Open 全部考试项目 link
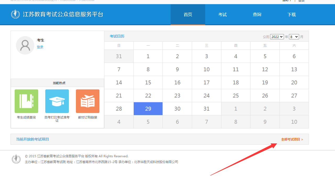Image resolution: width=335 pixels, height=178 pixels. coord(292,139)
